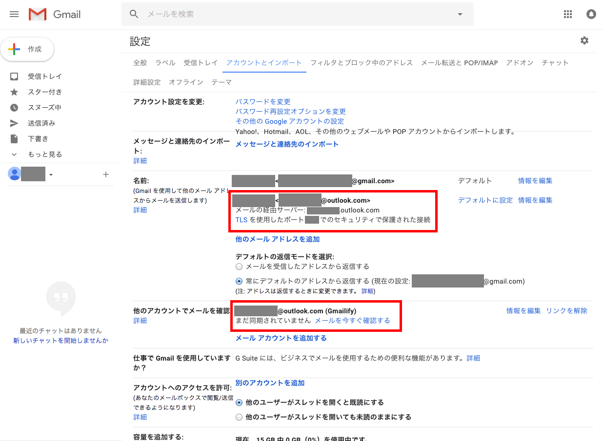Select 他のユーザーがスレッドを開いても未読のままにする option
The image size is (604, 441).
coord(239,417)
